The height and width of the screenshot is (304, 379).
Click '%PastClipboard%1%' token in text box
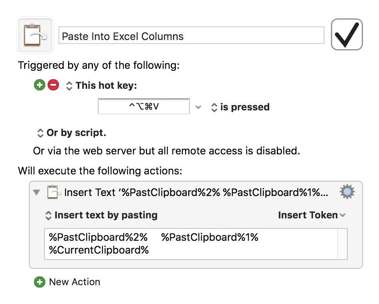[x=210, y=237]
